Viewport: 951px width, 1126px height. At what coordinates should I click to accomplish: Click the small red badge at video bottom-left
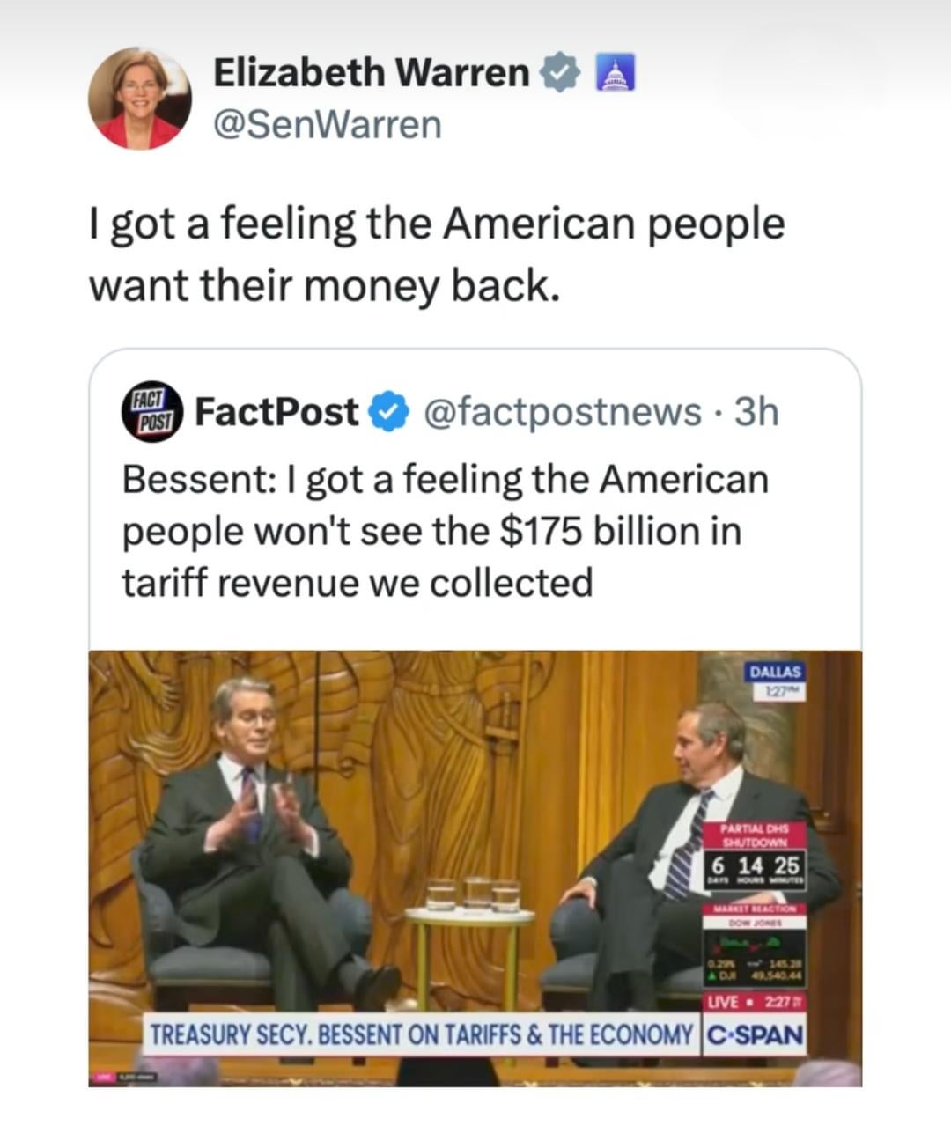pos(102,1078)
